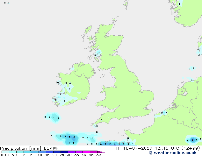Click the forecast date 'Th 16-07-2026'
202x156 pixels.
pyautogui.click(x=134, y=148)
